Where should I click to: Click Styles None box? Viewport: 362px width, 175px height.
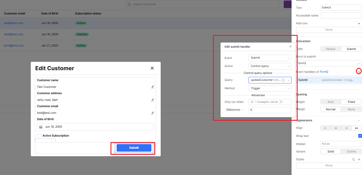point(329,165)
